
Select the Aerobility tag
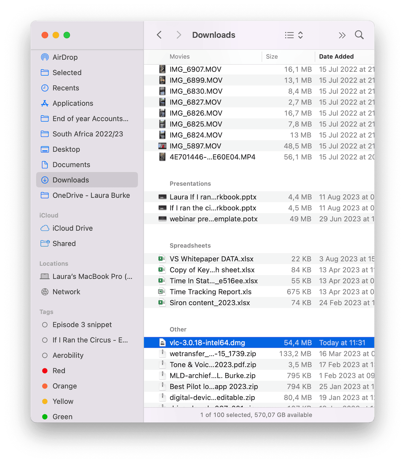(68, 355)
